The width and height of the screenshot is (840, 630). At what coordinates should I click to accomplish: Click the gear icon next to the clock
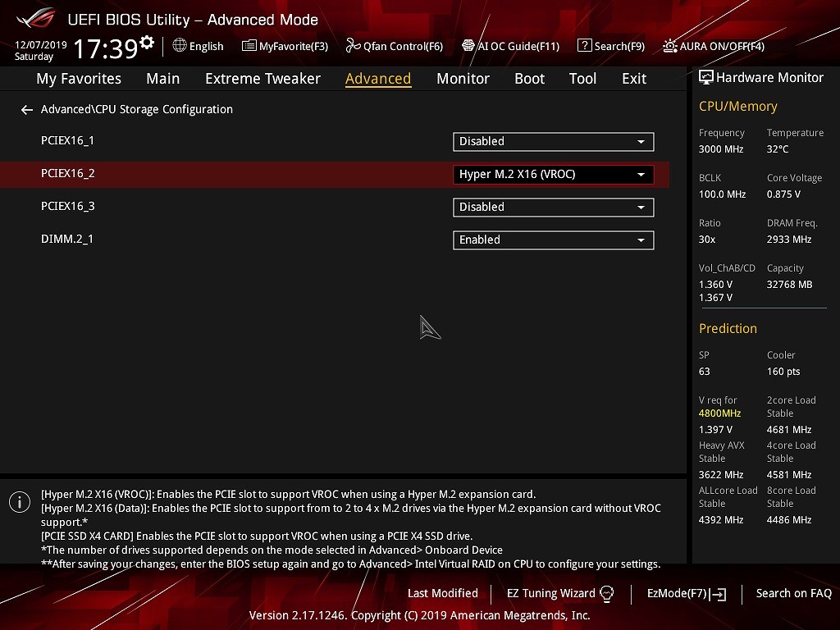coord(147,43)
